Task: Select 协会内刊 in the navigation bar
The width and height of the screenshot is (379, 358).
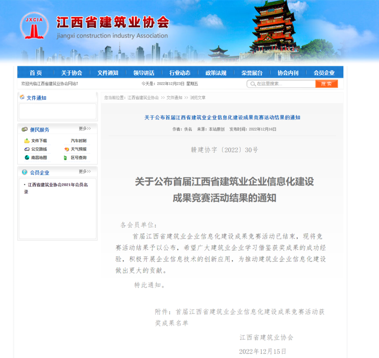Action: coord(288,73)
